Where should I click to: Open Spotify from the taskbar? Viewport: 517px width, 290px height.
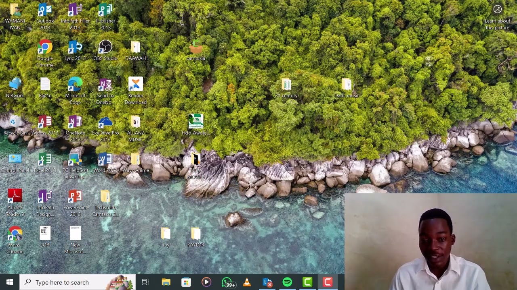[287, 282]
